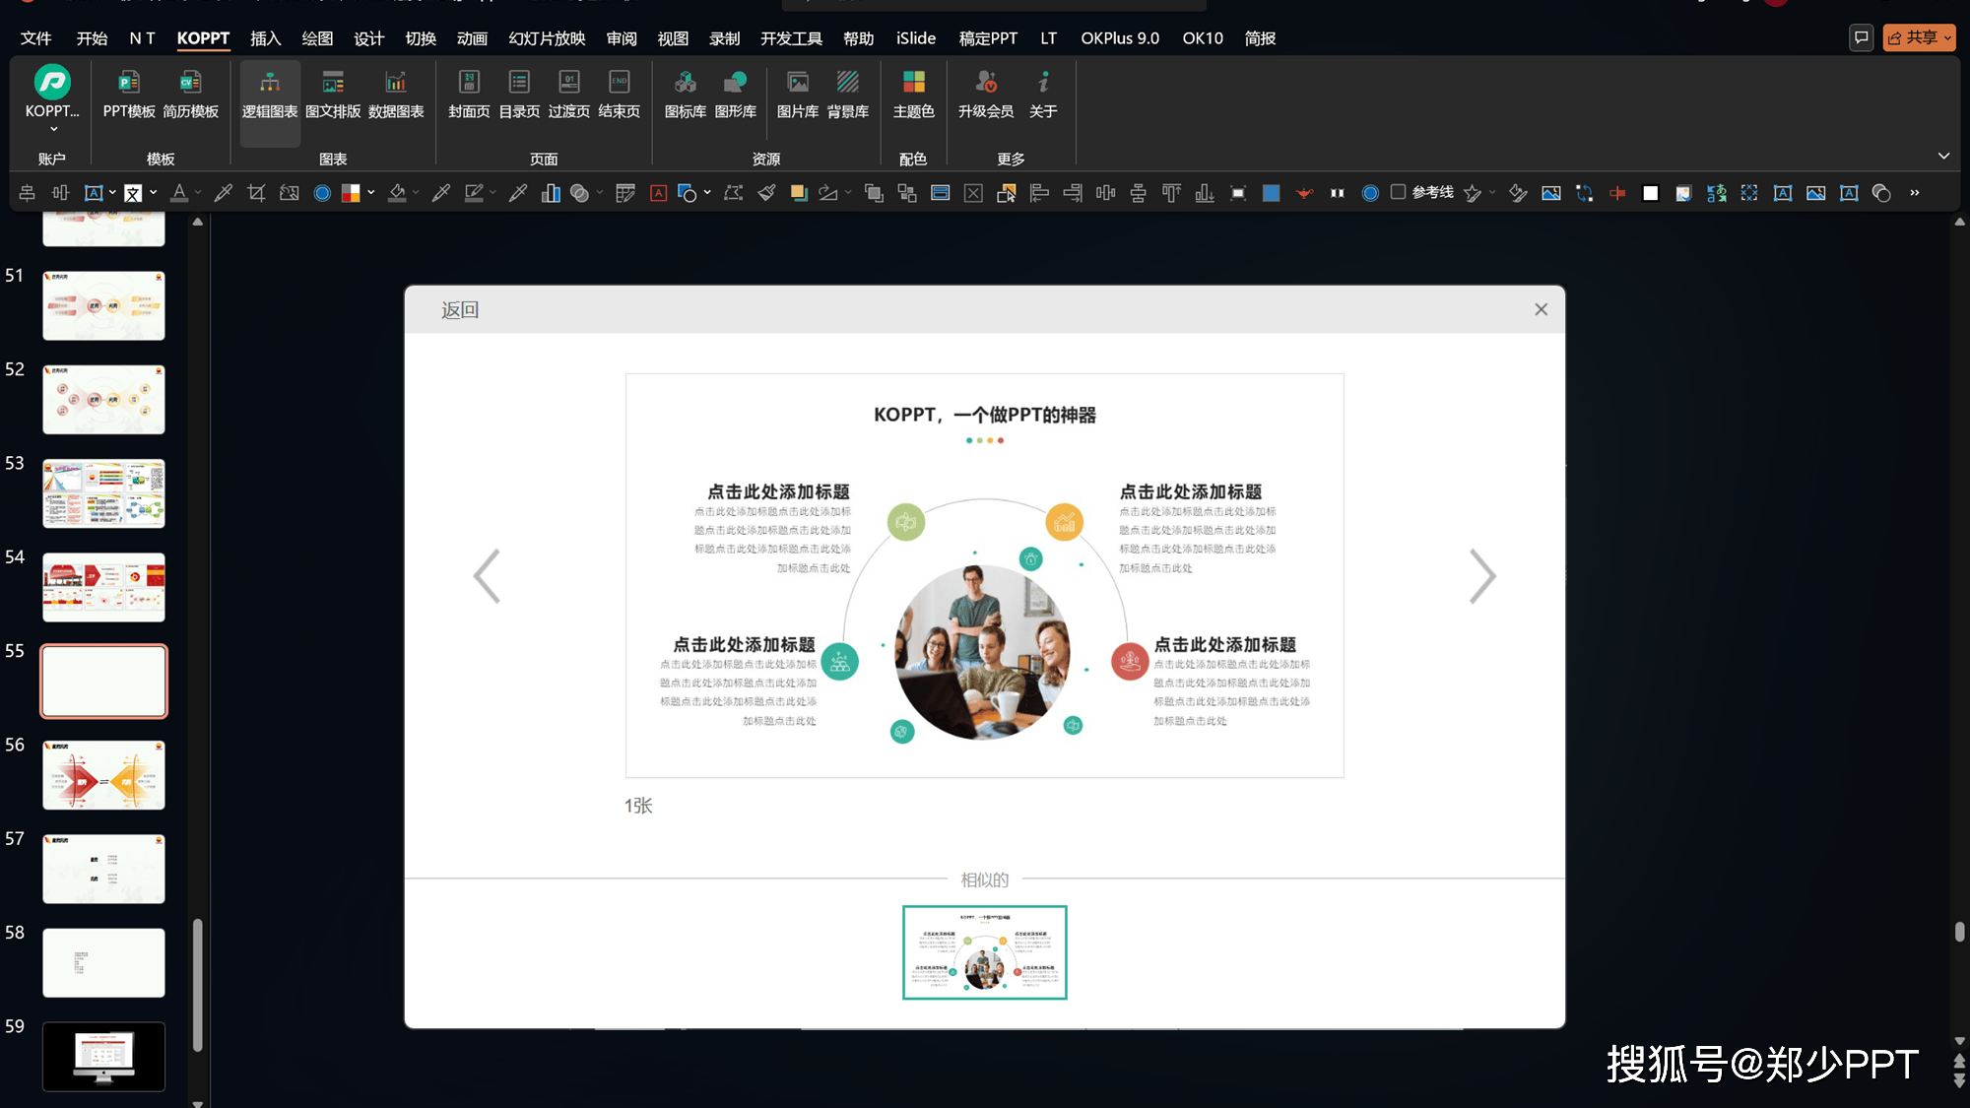Click the comments icon at top right

(1861, 37)
